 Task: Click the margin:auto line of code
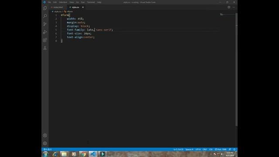click(76, 22)
